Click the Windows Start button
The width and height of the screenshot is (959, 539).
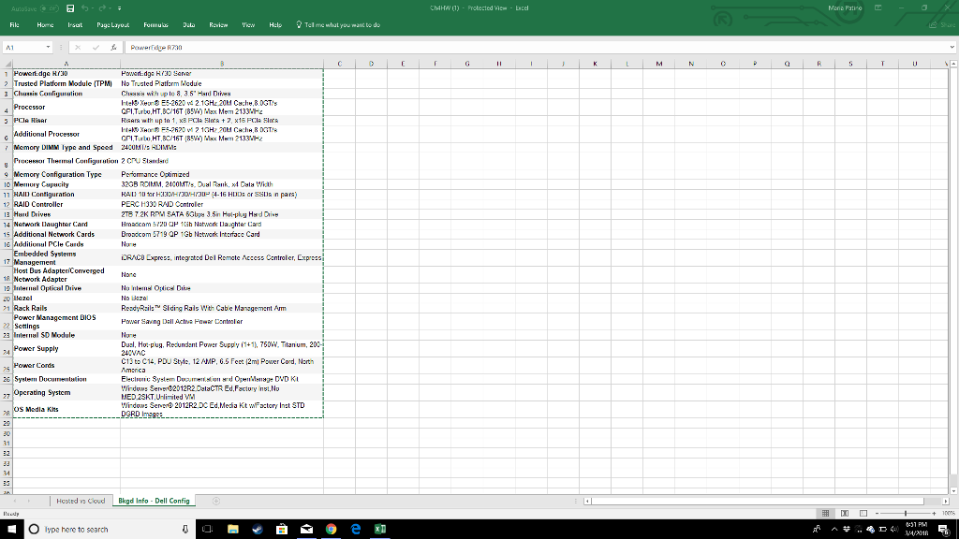click(x=11, y=530)
